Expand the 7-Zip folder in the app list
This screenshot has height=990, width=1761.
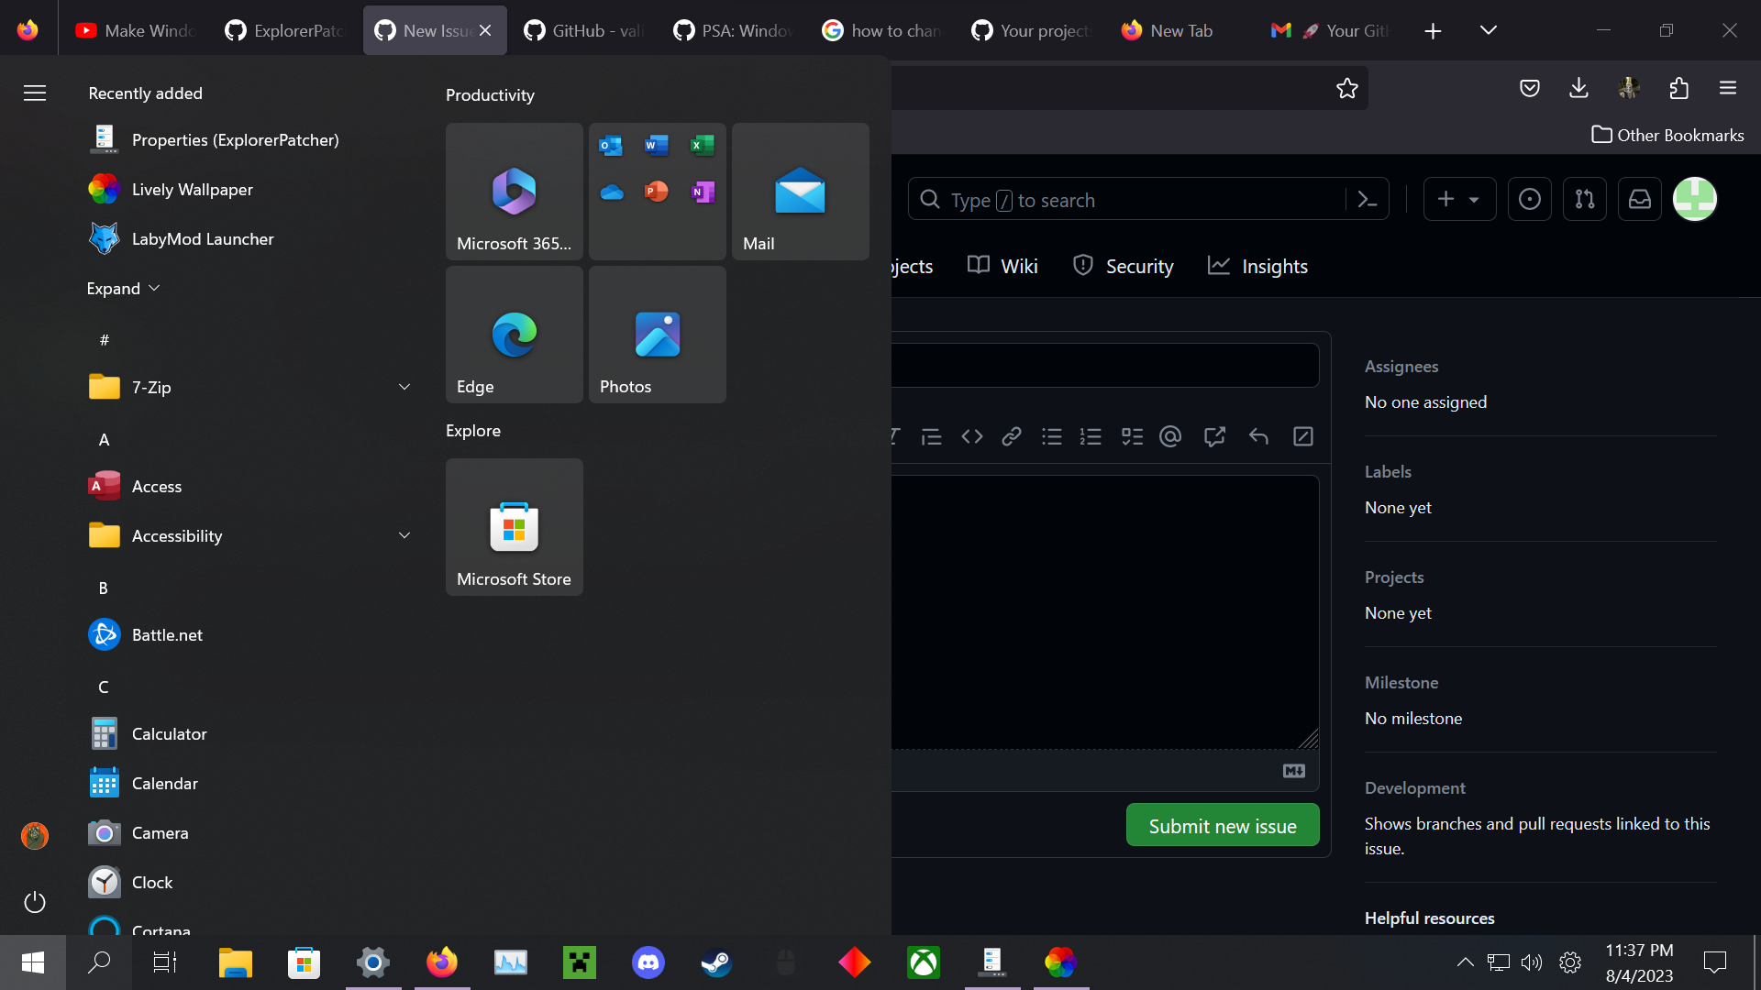404,387
